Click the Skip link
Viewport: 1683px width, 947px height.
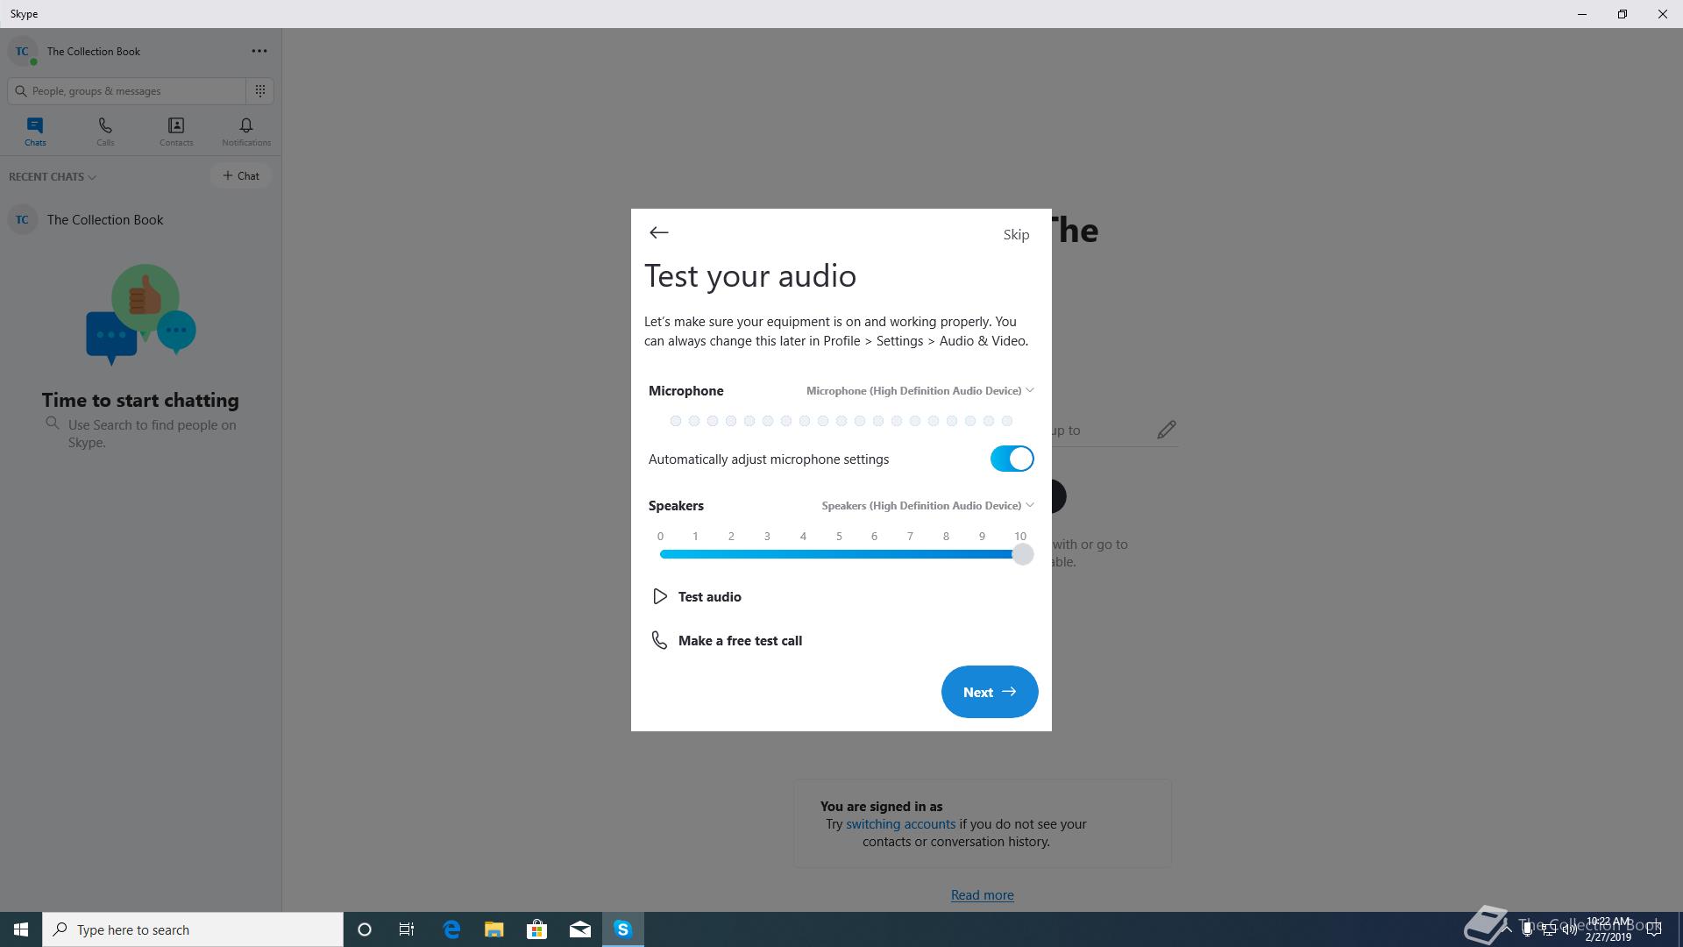click(x=1016, y=234)
